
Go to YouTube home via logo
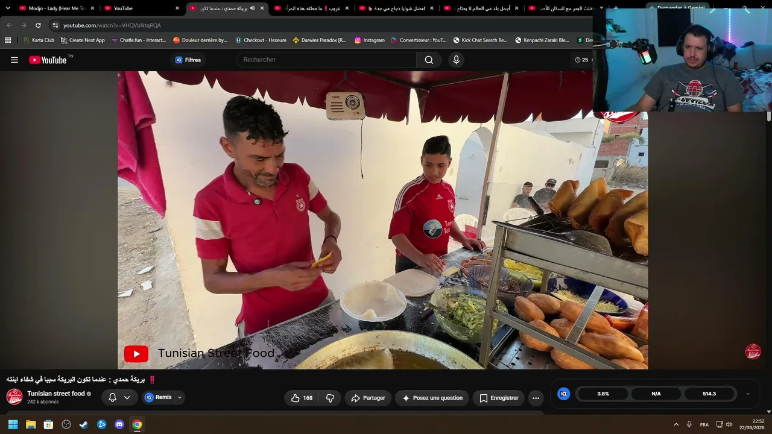coord(48,60)
